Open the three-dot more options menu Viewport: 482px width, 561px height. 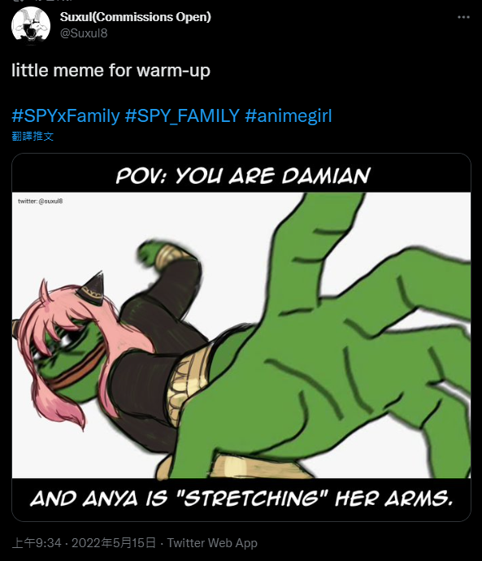463,17
